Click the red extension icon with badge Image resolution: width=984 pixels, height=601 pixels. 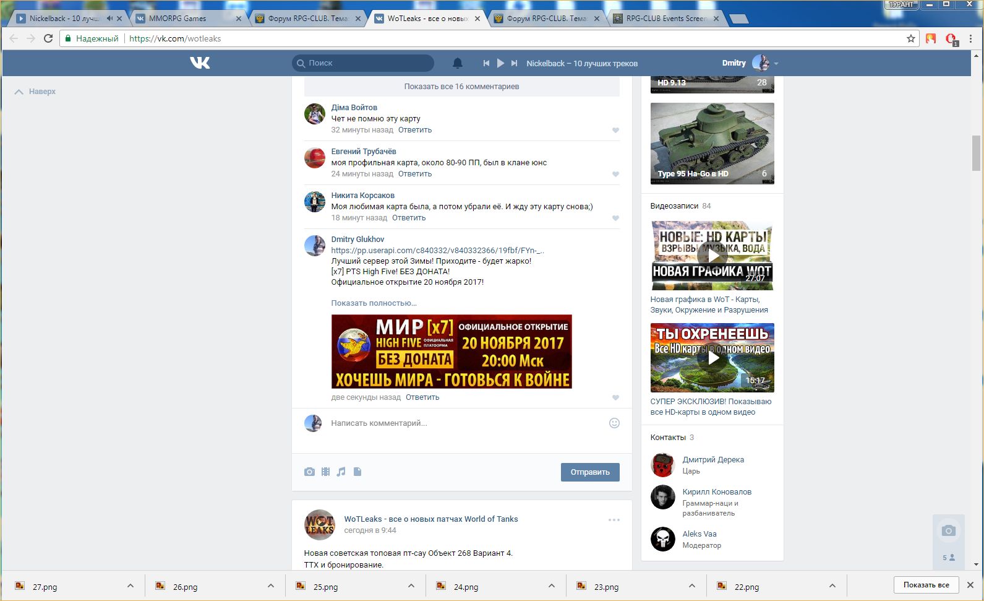tap(951, 39)
